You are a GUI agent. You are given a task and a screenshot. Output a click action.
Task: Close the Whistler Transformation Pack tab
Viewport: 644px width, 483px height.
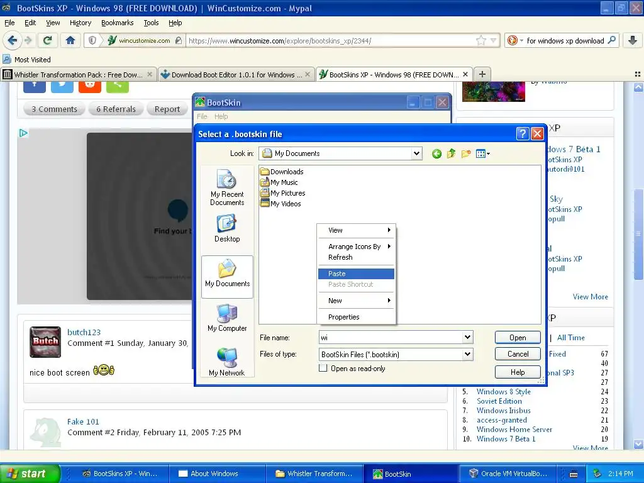pos(150,74)
